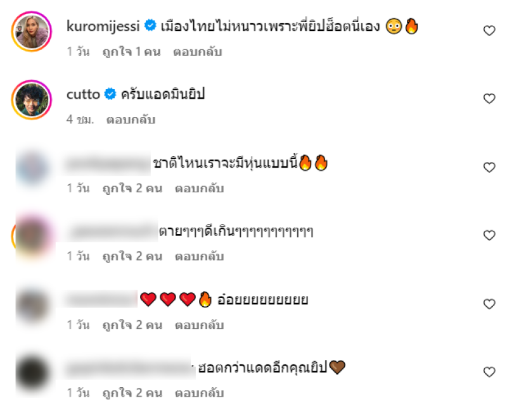The height and width of the screenshot is (415, 507).
Task: Tap heart on the ชาติไหนเราจะมีหุ่นแบบนี้ comment
Action: 489,167
